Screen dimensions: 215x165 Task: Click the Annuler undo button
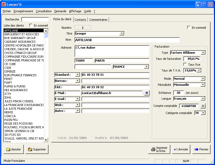[x=181, y=149]
